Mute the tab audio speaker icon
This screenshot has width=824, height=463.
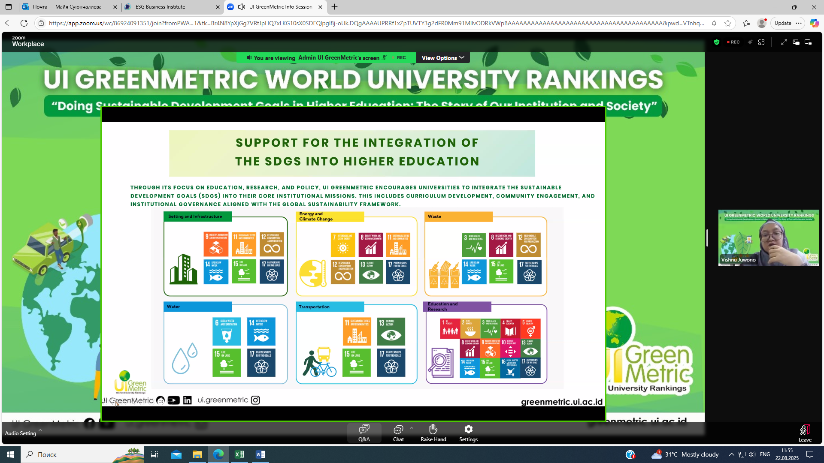242,7
